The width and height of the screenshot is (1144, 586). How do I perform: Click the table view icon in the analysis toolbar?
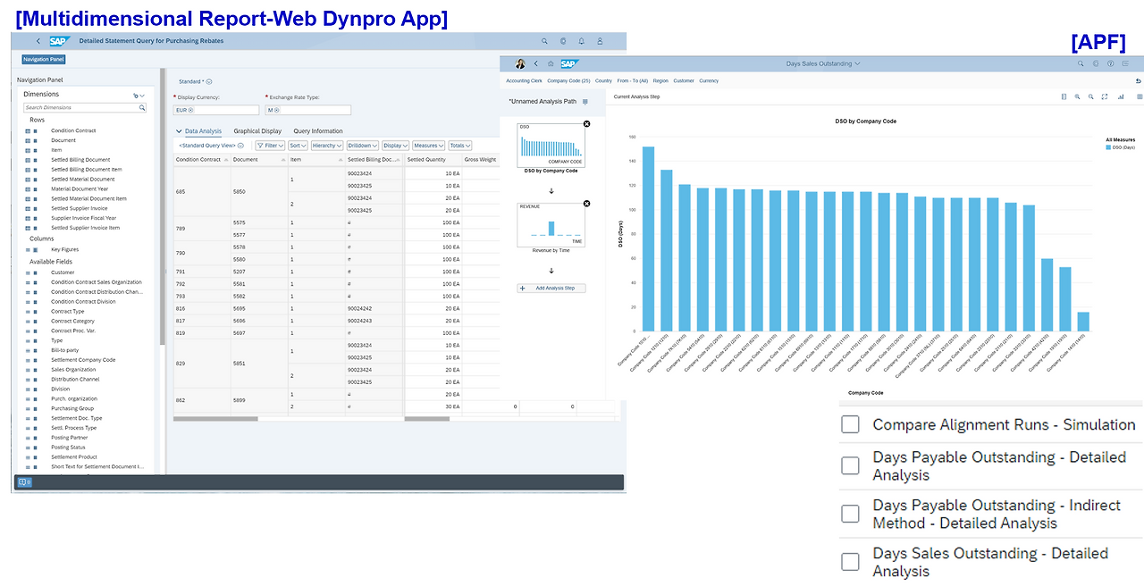(1140, 96)
